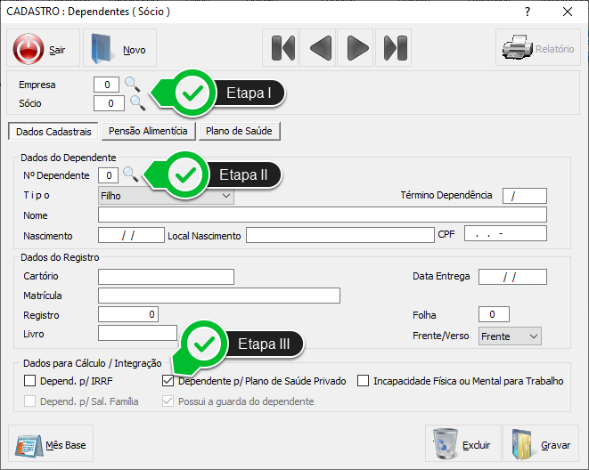Open search for Nº Dependente
The image size is (589, 470).
(x=129, y=174)
